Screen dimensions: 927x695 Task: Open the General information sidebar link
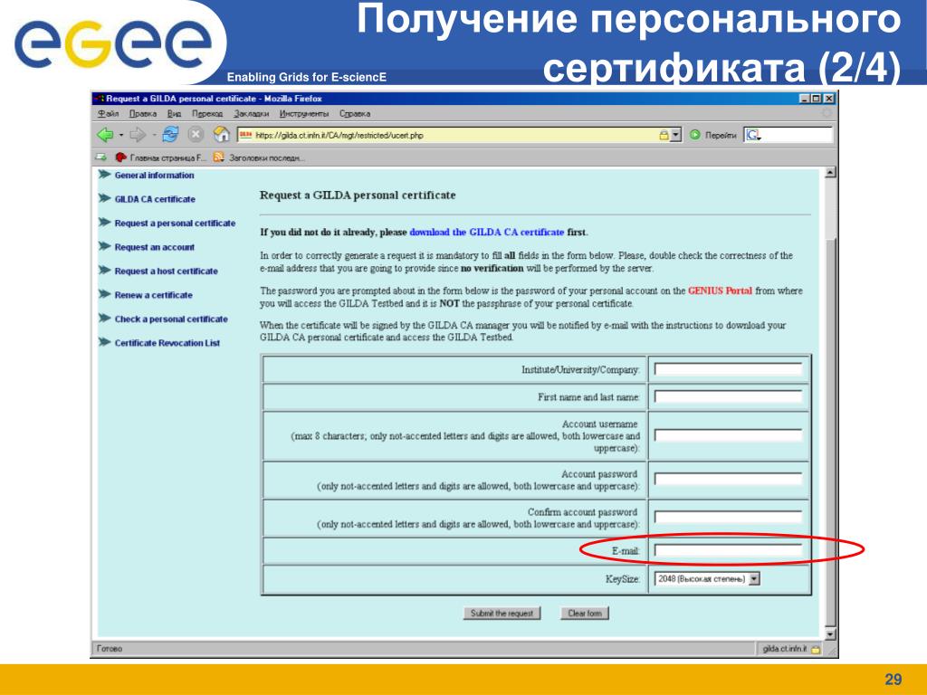(x=154, y=175)
